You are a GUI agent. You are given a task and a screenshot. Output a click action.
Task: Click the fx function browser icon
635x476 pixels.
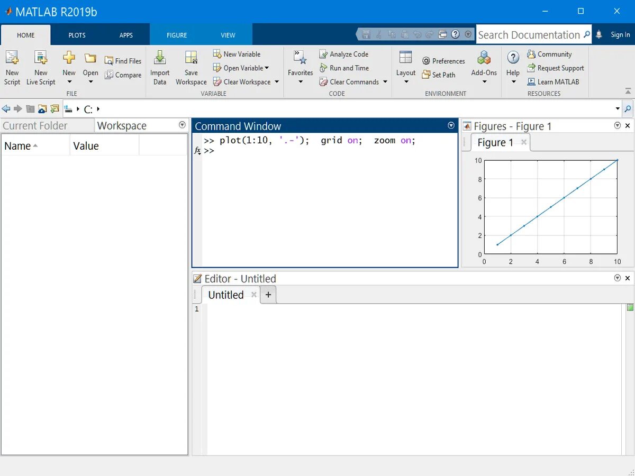click(x=197, y=151)
